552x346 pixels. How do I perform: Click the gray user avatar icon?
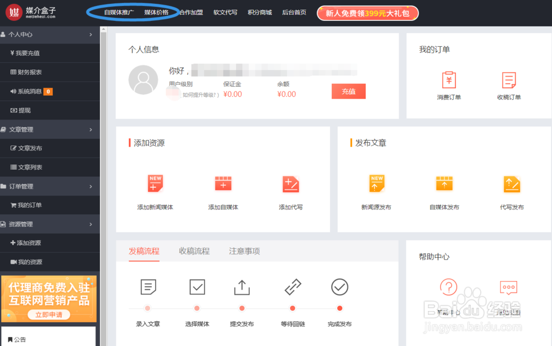point(144,80)
